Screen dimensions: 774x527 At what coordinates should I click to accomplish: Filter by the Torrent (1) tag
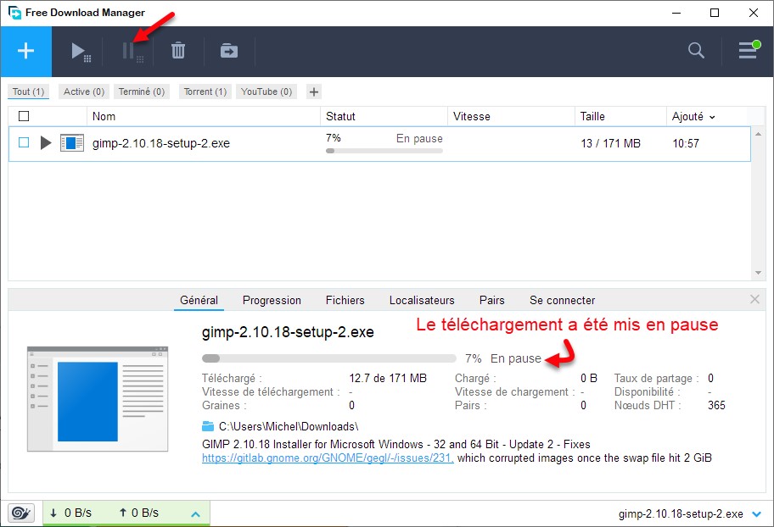tap(205, 92)
